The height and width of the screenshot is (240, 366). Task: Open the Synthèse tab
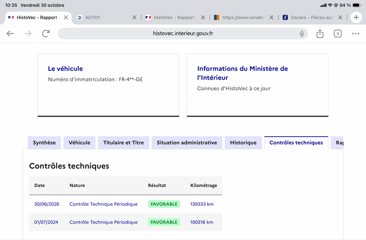pyautogui.click(x=44, y=143)
